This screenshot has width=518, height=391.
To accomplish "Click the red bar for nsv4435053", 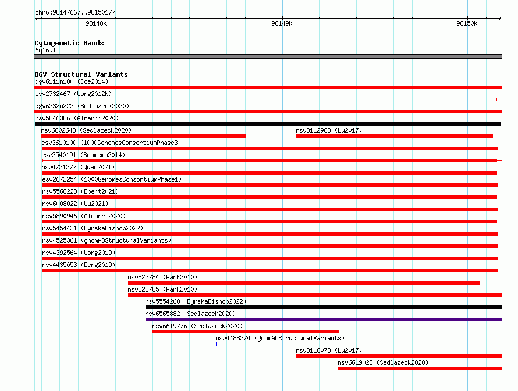I will tap(270, 271).
